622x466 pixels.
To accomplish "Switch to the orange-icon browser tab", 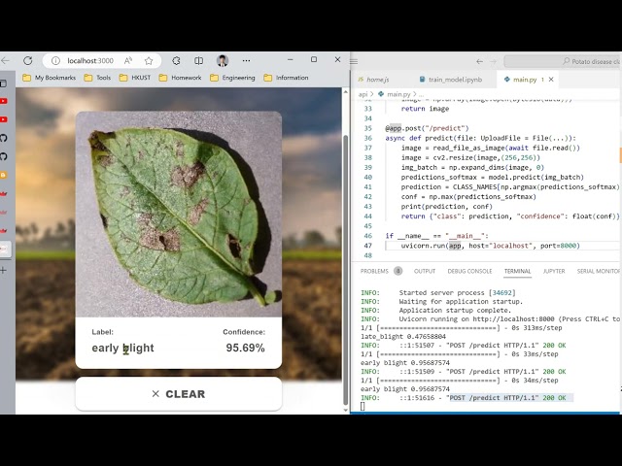I will (4, 175).
